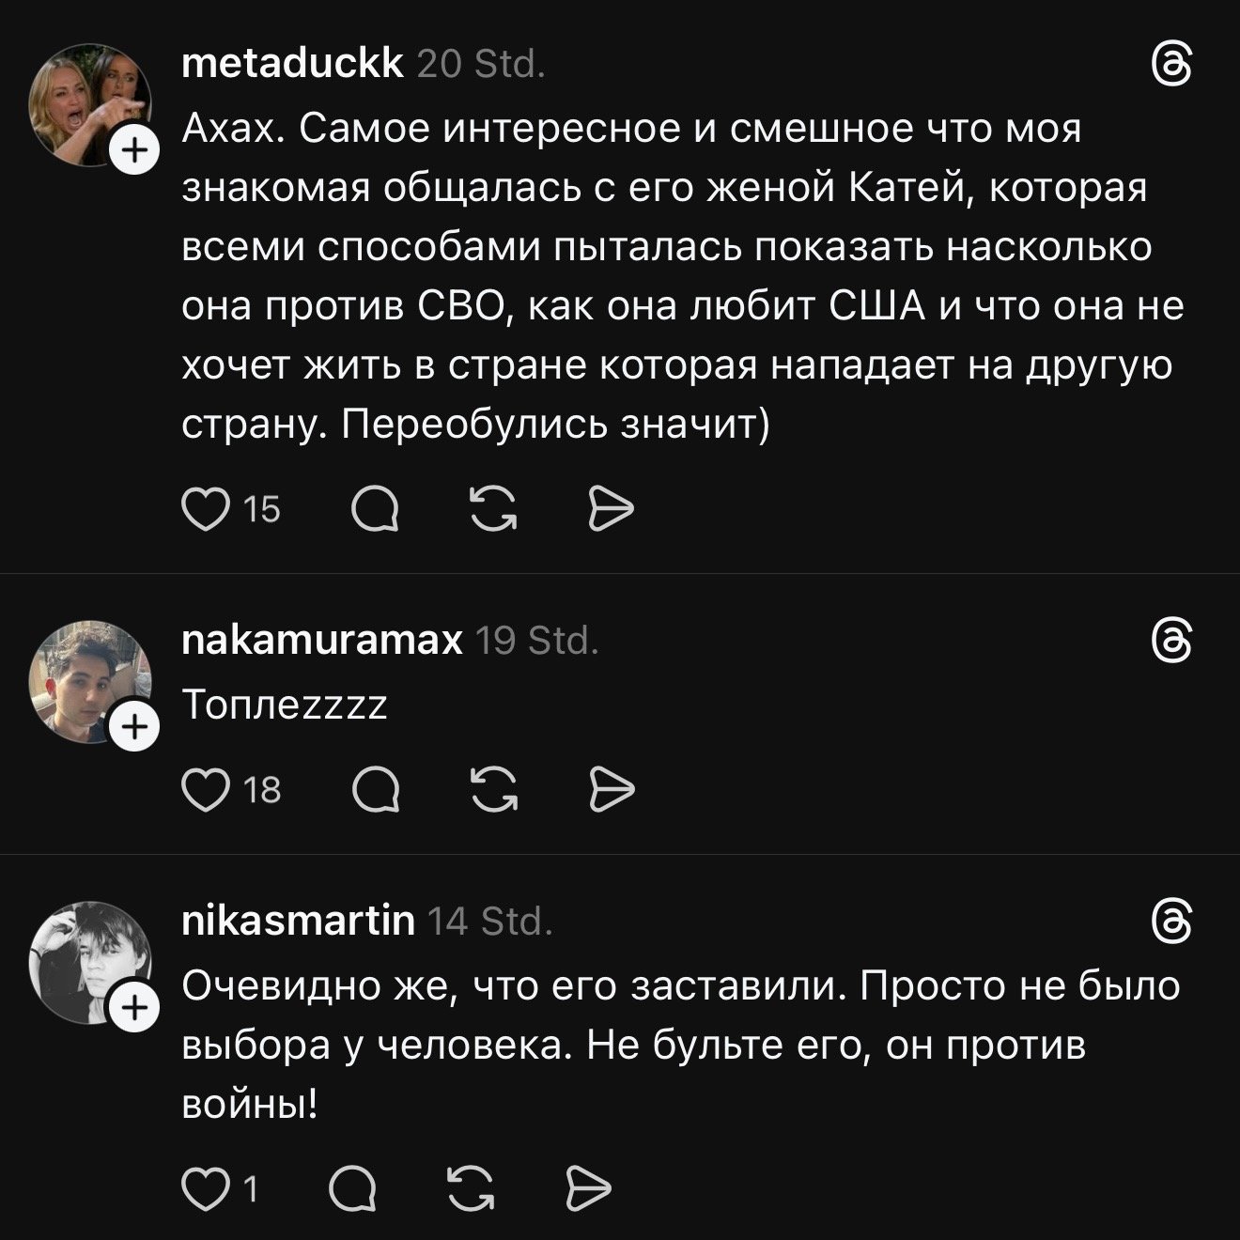Screen dimensions: 1240x1240
Task: Open nakamuramax's profile via username
Action: point(321,640)
